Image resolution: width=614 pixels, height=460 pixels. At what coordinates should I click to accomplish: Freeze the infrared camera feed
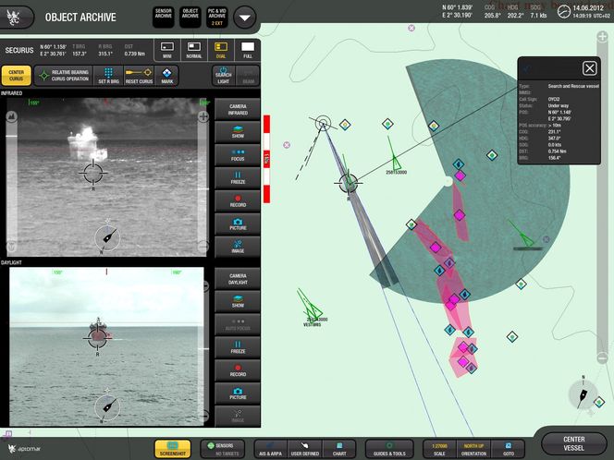pyautogui.click(x=238, y=176)
